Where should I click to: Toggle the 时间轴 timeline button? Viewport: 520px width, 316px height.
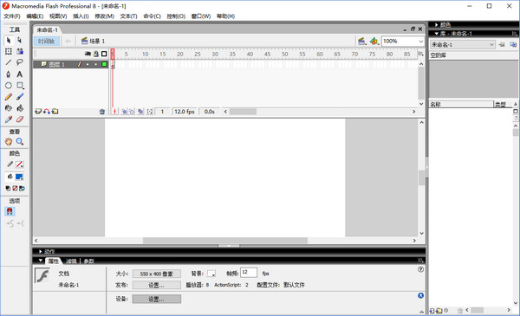[x=47, y=41]
